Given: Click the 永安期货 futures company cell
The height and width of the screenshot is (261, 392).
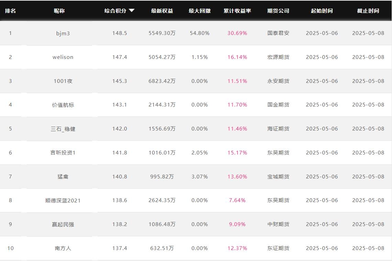Looking at the screenshot, I should coord(278,81).
